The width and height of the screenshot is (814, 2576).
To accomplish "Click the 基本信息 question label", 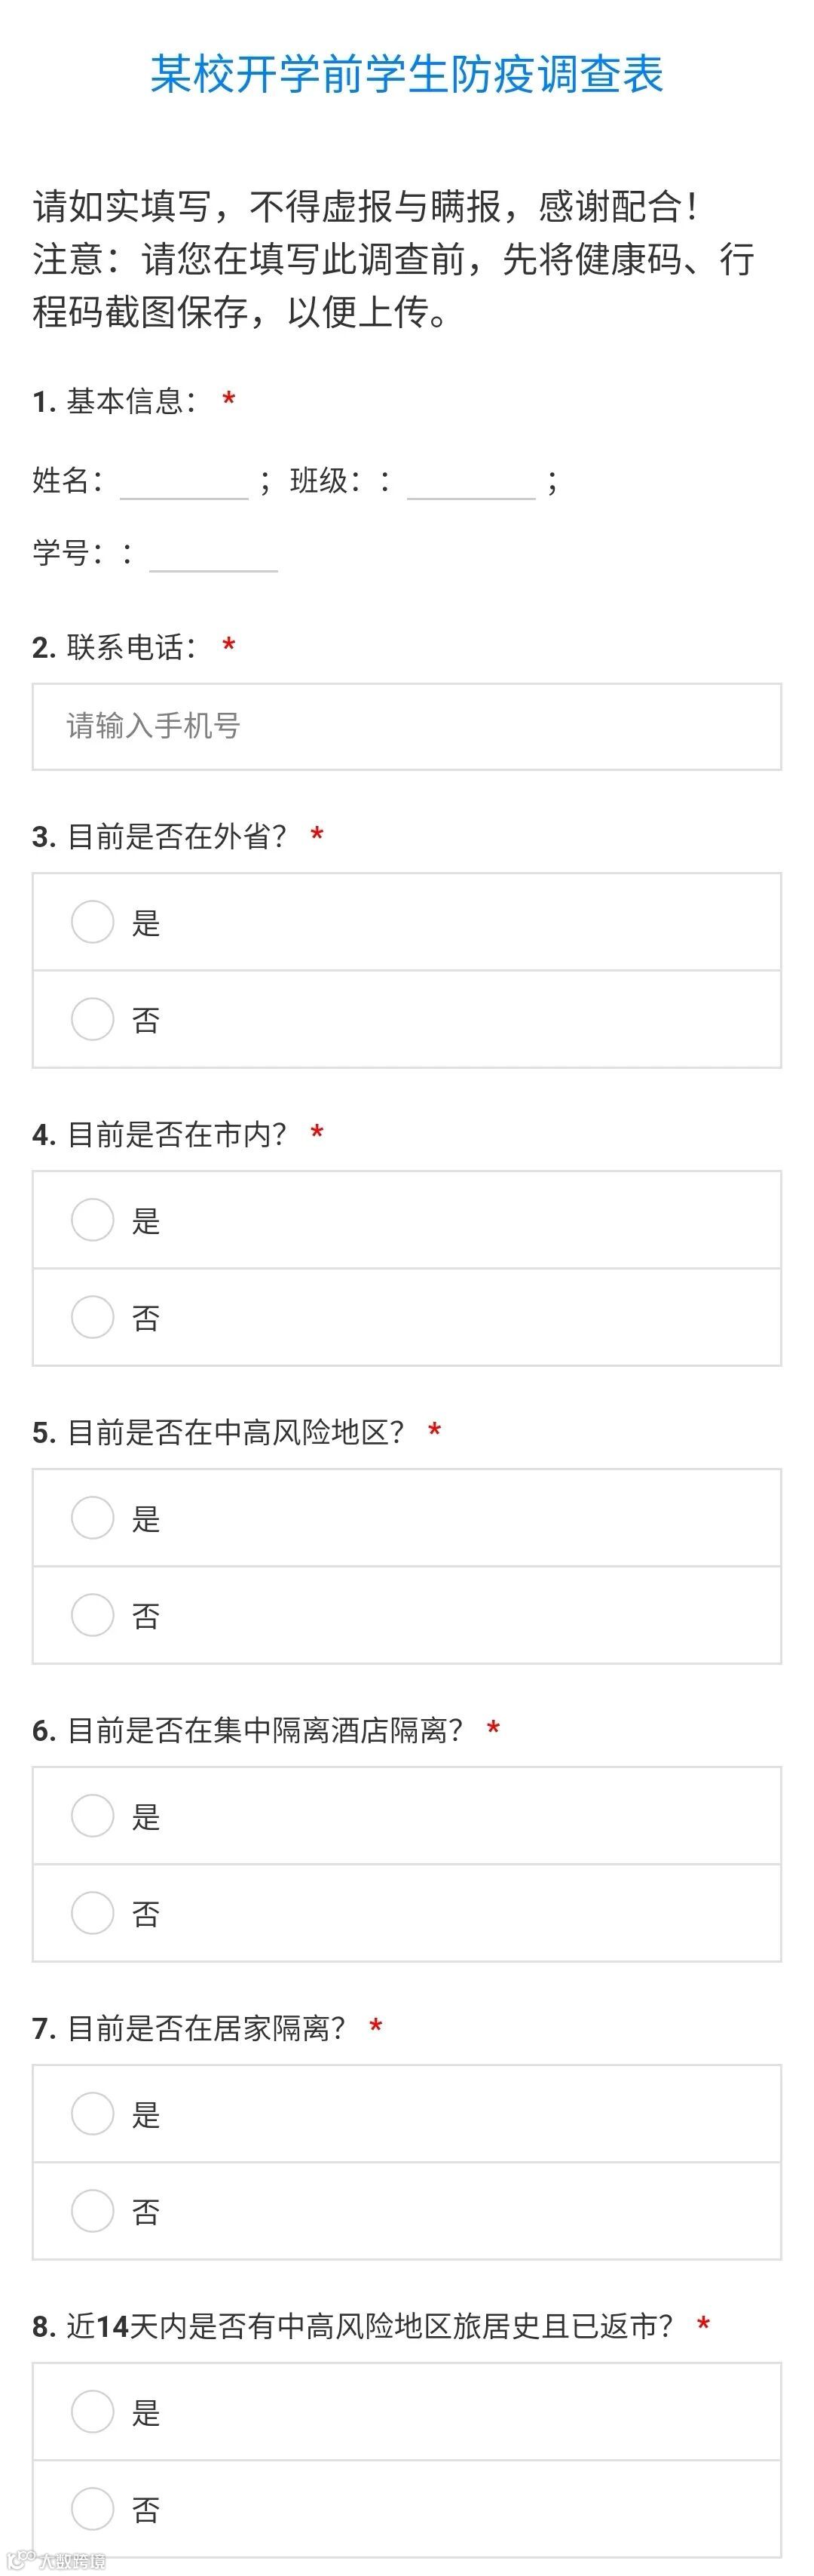I will tap(130, 401).
